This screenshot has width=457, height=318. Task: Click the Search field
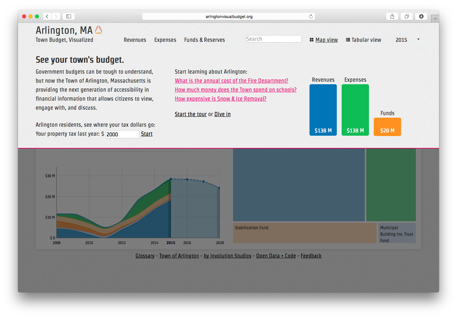274,39
